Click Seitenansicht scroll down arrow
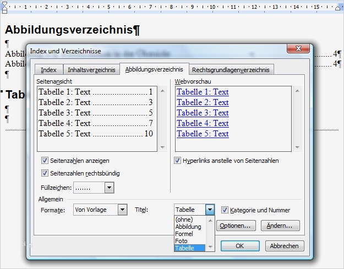Screen dimensions: 344x269 pos(162,147)
